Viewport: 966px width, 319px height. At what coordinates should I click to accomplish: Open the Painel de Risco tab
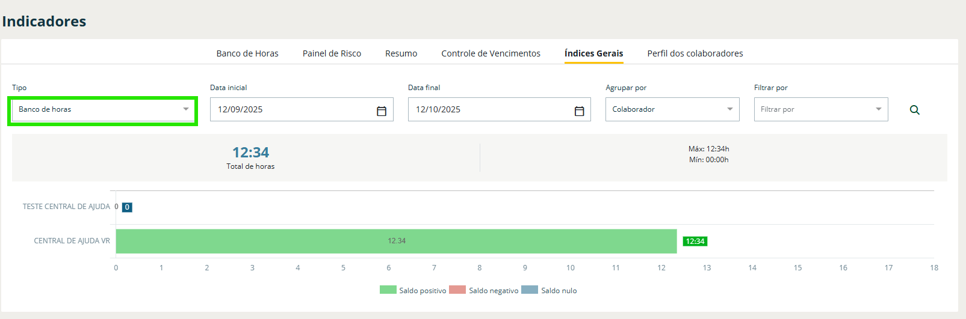[332, 53]
